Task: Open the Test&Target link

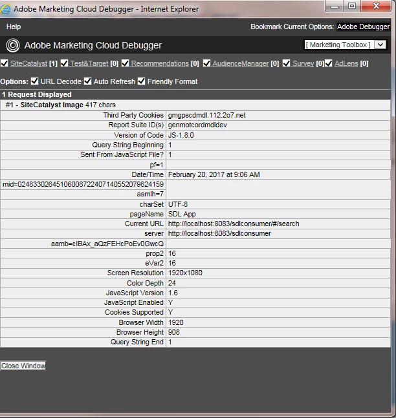Action: [x=89, y=63]
